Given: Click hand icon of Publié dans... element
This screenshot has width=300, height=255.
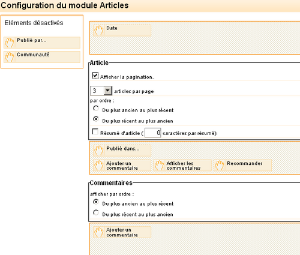Looking at the screenshot, I should (x=99, y=151).
